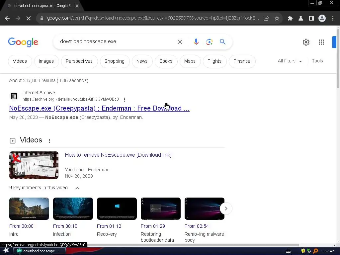Toggle the browser side panel icon

point(311,19)
